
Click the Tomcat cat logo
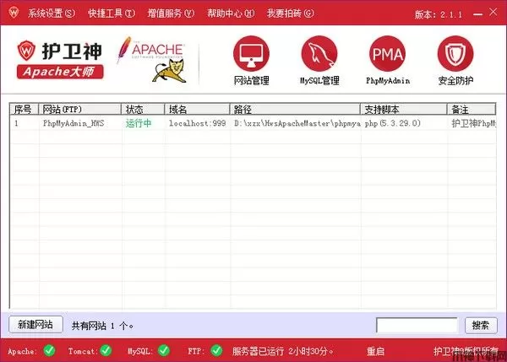coord(170,71)
